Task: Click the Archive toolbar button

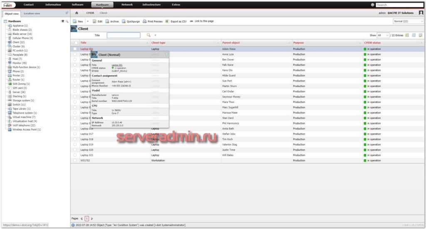Action: 112,21
